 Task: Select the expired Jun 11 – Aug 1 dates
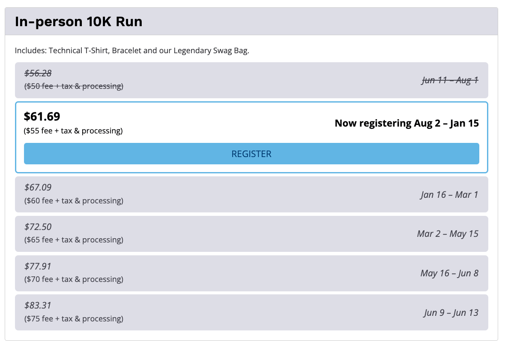coord(450,80)
